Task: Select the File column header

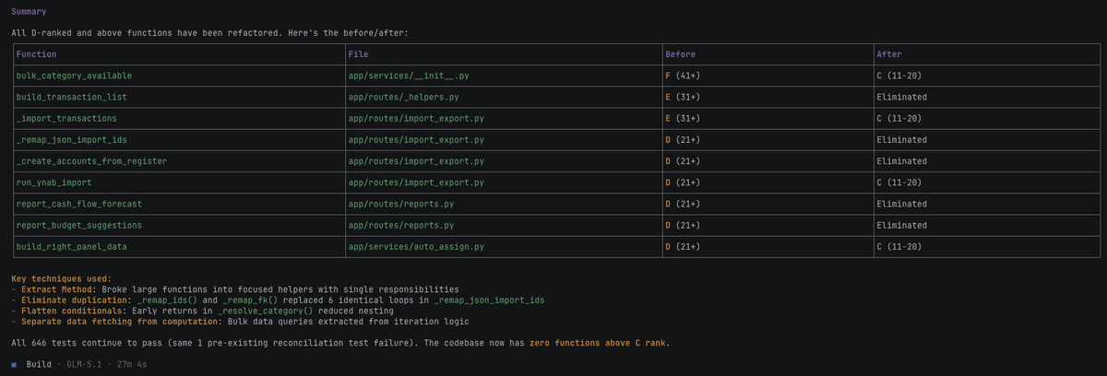Action: [x=358, y=54]
